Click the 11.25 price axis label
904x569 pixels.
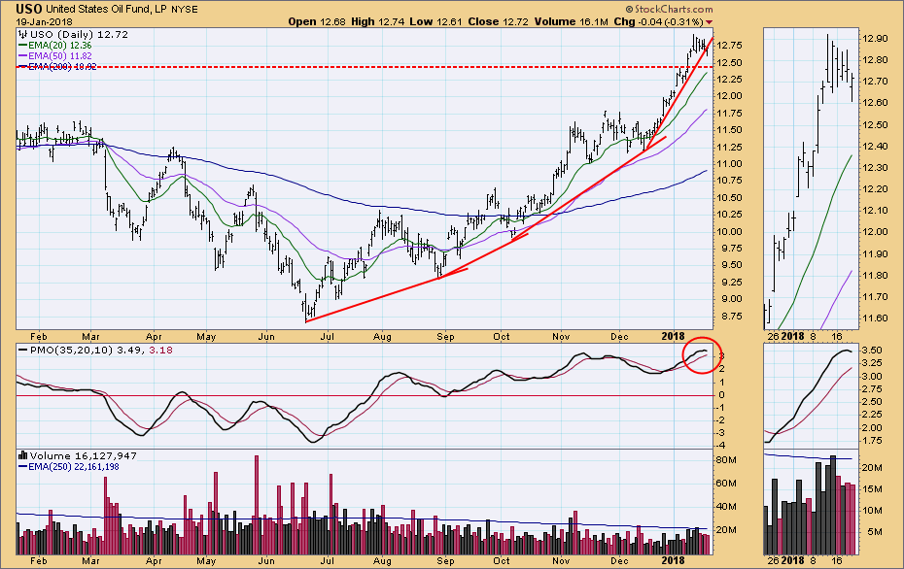(730, 148)
